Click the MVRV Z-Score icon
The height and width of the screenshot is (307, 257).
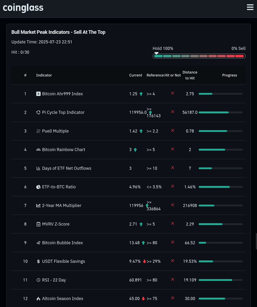pos(38,224)
